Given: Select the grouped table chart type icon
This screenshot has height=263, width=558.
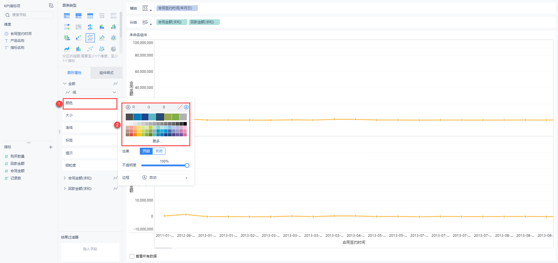Looking at the screenshot, I should click(67, 16).
